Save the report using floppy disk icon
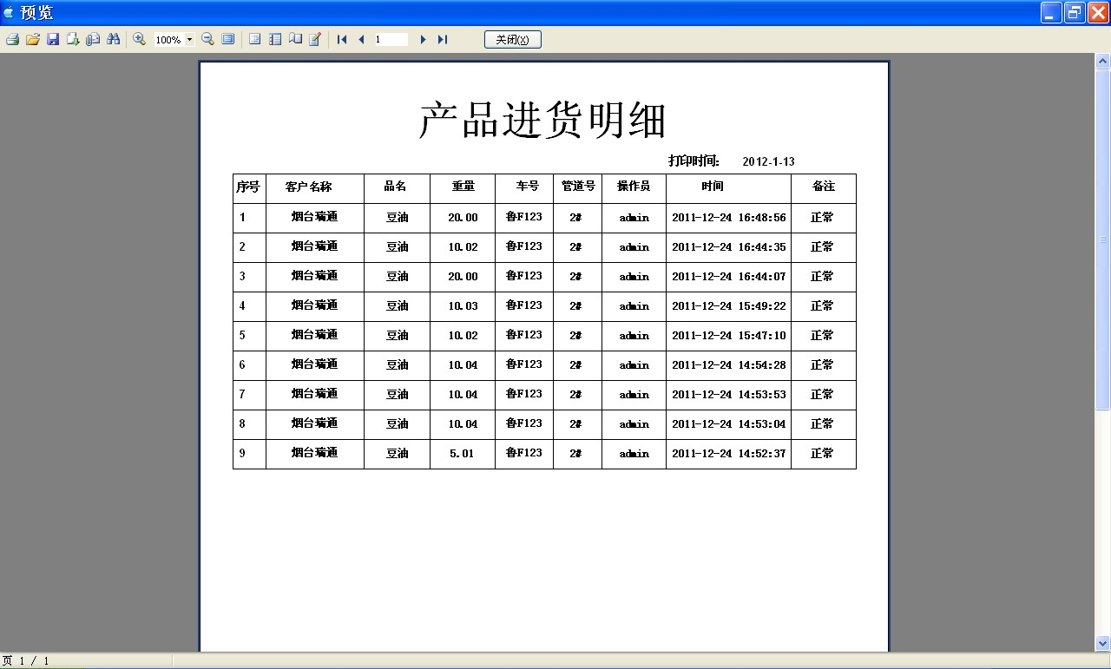The image size is (1111, 669). [x=53, y=39]
